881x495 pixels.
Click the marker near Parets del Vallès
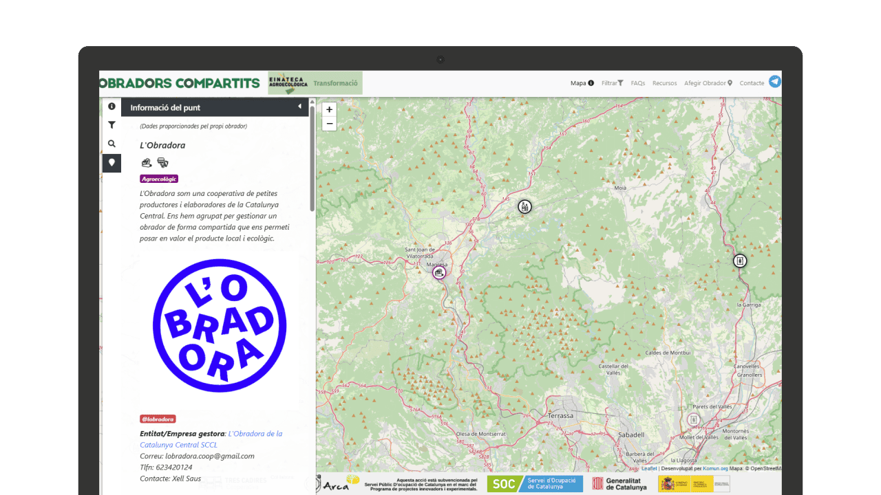[x=694, y=419]
